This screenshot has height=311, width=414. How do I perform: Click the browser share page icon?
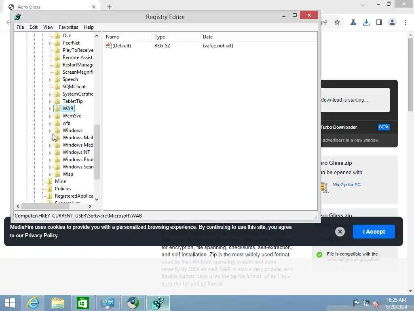pos(325,23)
